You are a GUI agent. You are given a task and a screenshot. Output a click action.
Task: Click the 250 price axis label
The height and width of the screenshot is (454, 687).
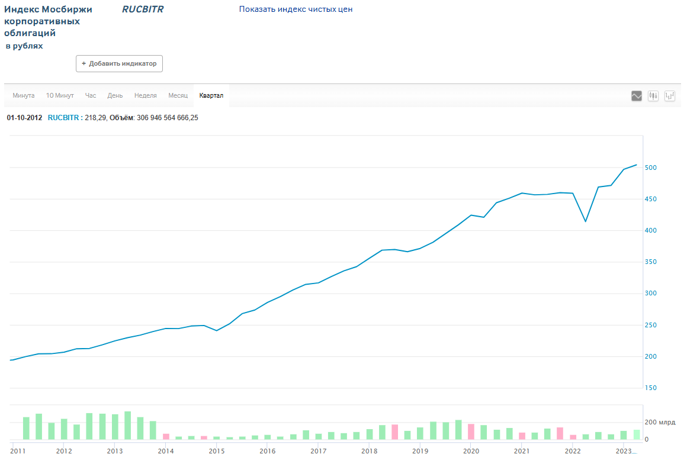point(651,326)
